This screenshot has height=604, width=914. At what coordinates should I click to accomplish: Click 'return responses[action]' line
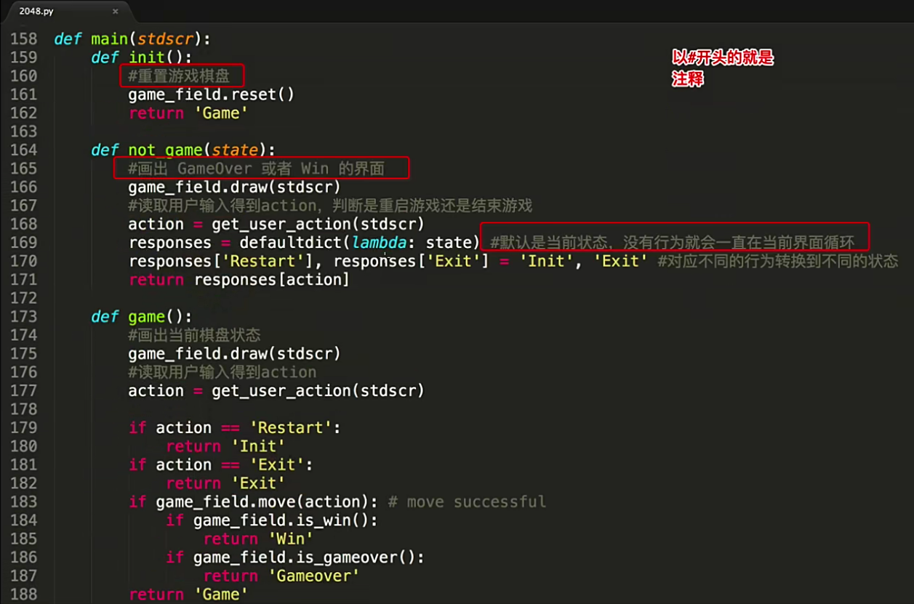pyautogui.click(x=239, y=280)
